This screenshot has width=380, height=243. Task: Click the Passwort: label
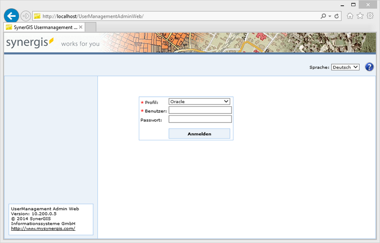tap(151, 120)
